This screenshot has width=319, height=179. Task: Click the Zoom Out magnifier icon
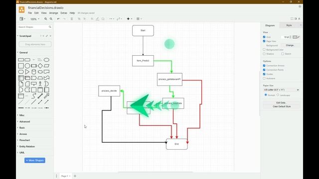tap(51, 19)
